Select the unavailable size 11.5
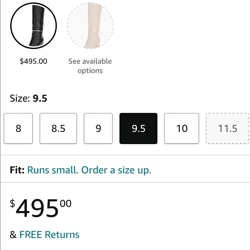Viewport: 250px width, 250px height. (227, 128)
